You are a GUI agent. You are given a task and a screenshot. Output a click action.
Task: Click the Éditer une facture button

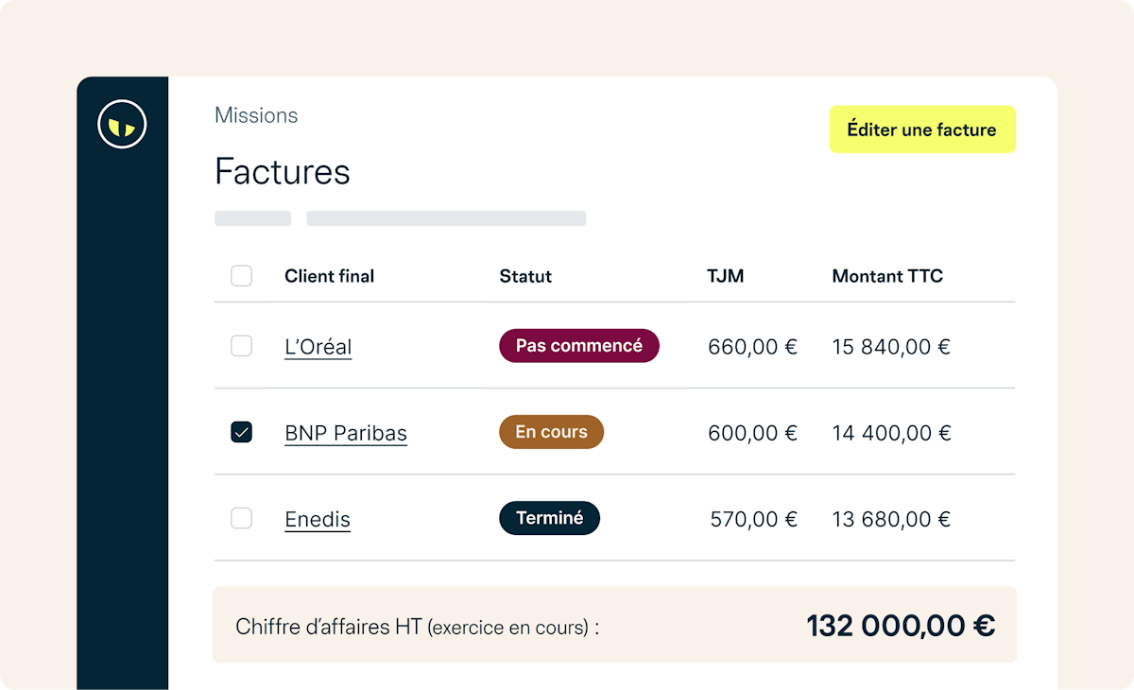[921, 129]
